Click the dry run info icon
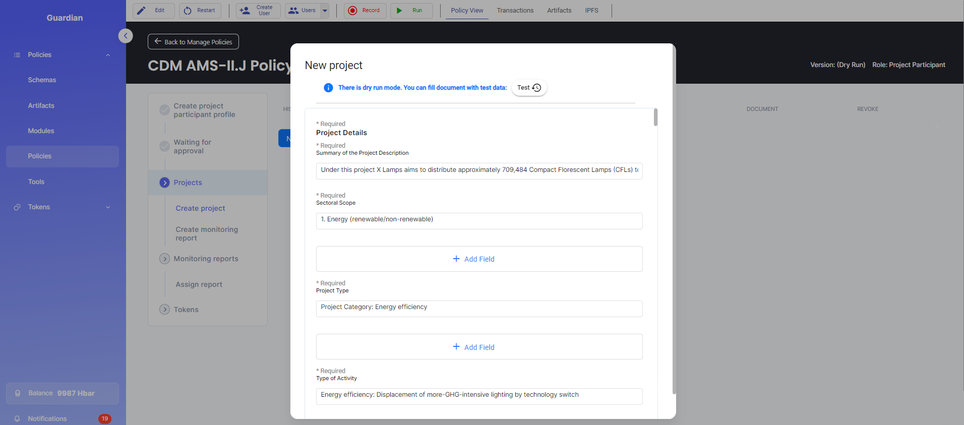964x425 pixels. pyautogui.click(x=328, y=88)
